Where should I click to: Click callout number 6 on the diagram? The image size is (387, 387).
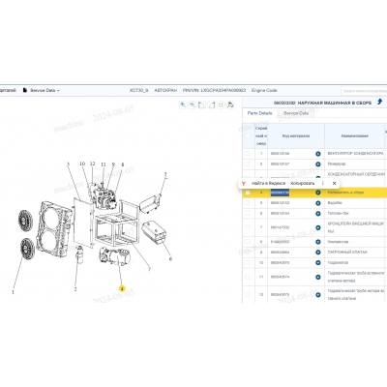point(170,258)
